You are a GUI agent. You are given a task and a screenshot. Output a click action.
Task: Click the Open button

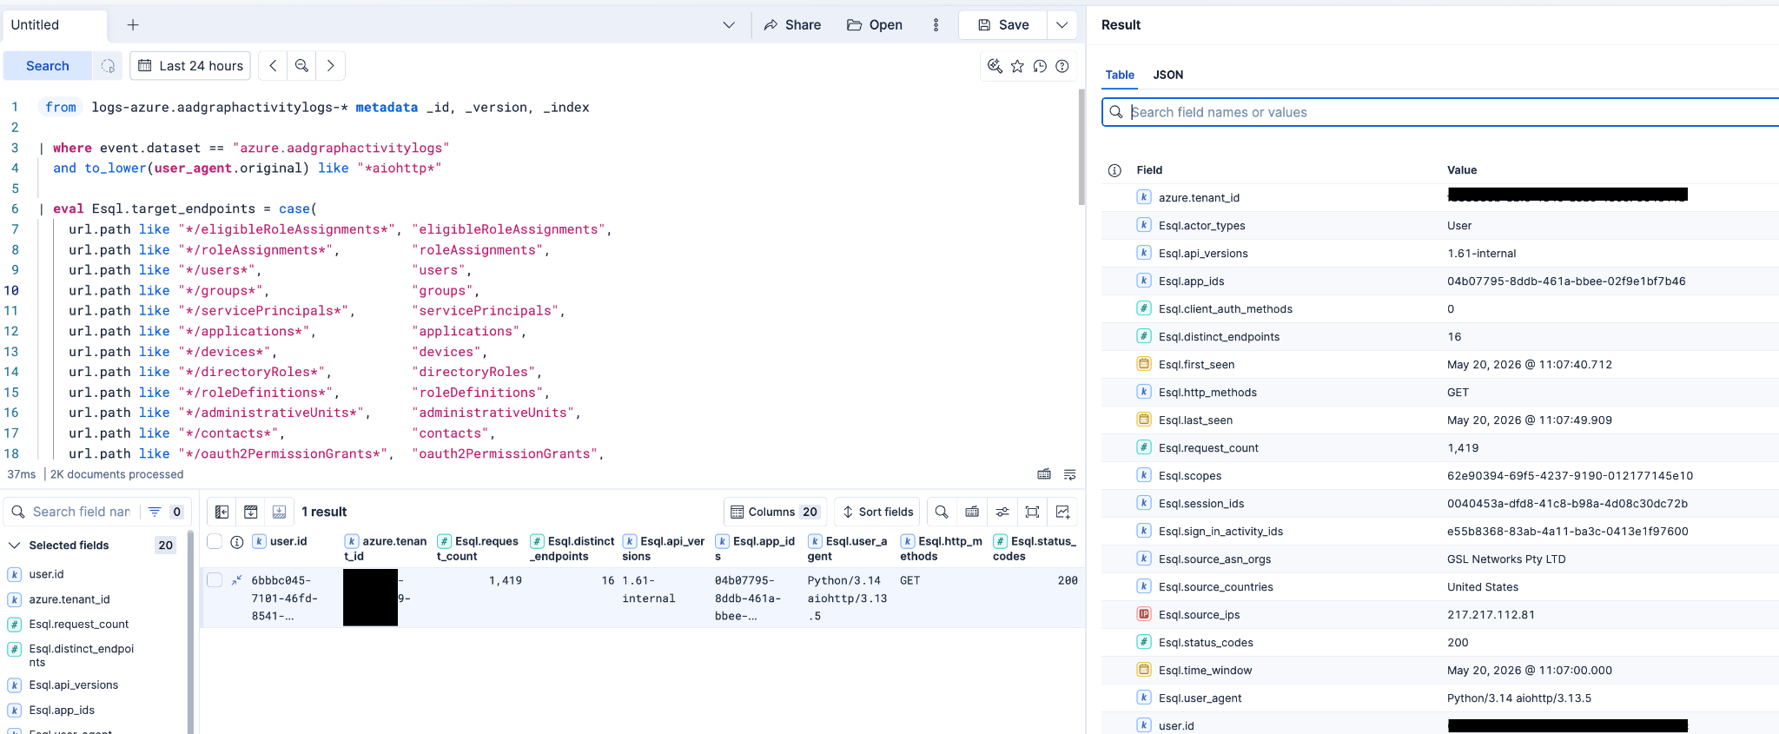click(x=875, y=25)
